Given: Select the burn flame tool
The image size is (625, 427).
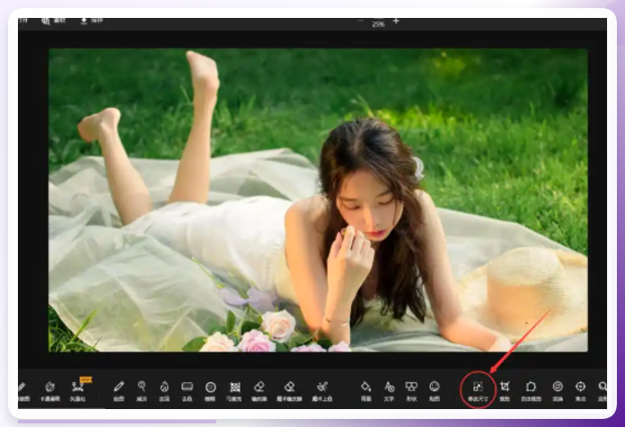Looking at the screenshot, I should point(164,391).
